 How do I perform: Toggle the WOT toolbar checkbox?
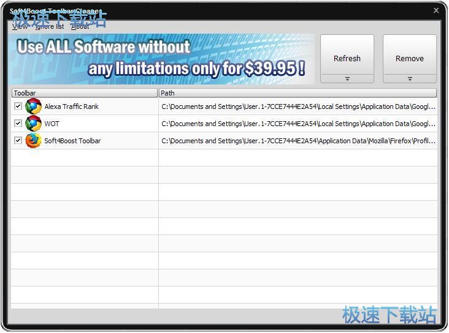pos(18,124)
